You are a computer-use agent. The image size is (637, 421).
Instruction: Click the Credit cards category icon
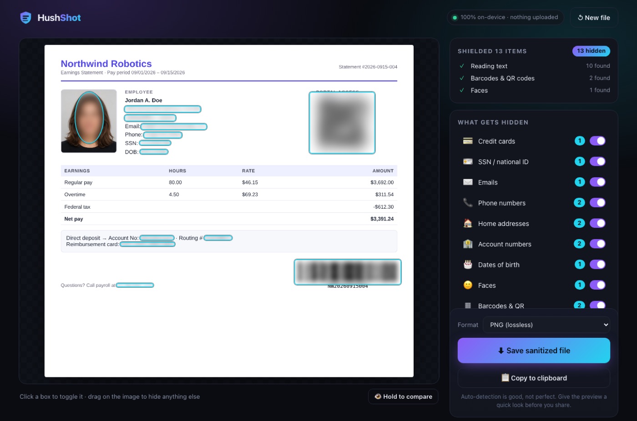coord(468,141)
